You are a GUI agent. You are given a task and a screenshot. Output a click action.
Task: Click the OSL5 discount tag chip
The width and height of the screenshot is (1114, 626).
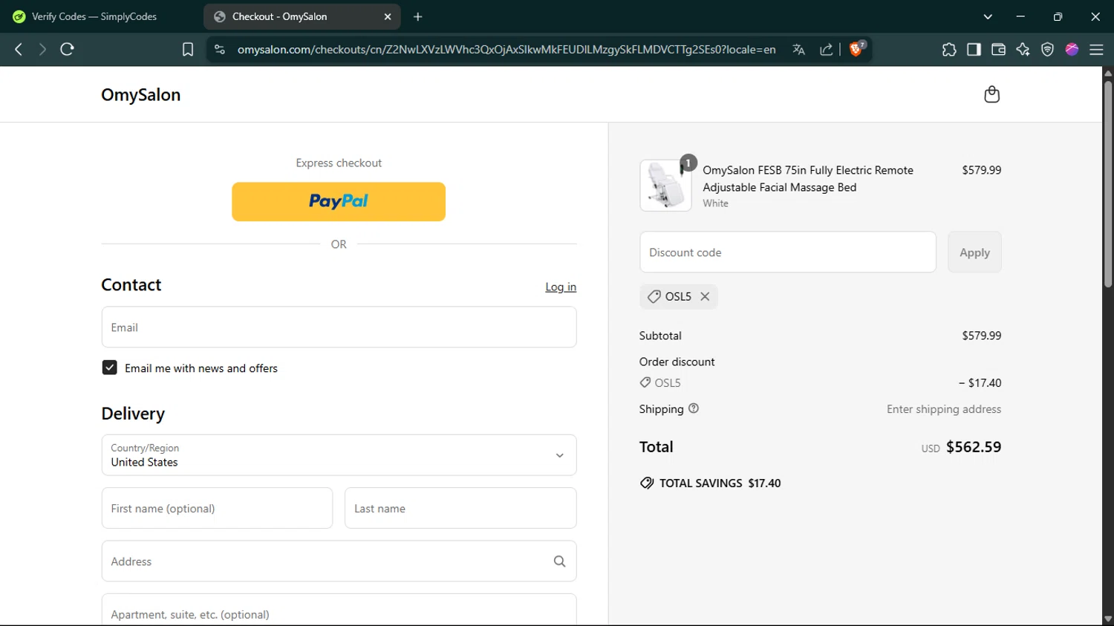point(679,296)
